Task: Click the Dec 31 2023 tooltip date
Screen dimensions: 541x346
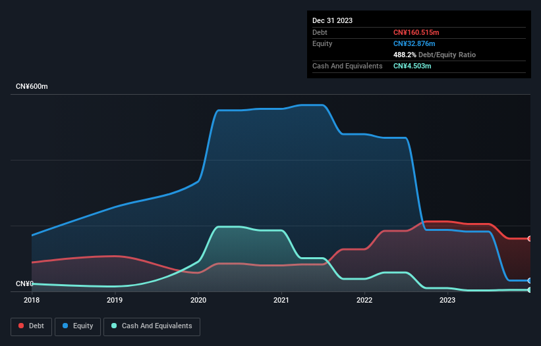Action: click(x=332, y=20)
